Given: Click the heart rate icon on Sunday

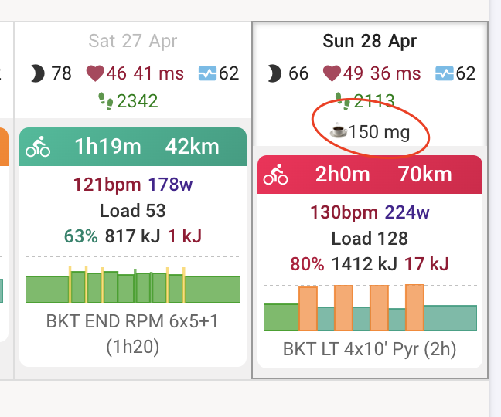Looking at the screenshot, I should tap(332, 73).
